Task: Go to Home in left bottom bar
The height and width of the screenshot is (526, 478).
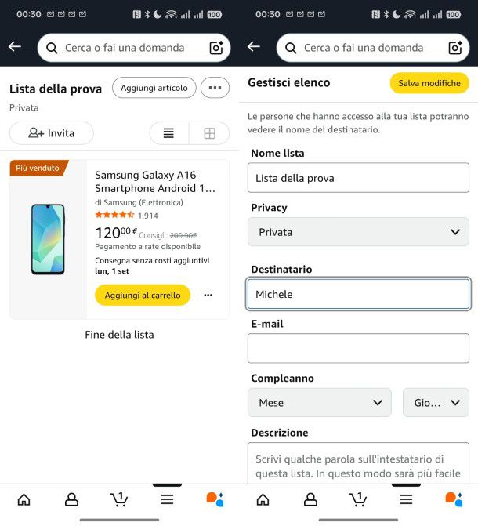Action: coord(24,499)
